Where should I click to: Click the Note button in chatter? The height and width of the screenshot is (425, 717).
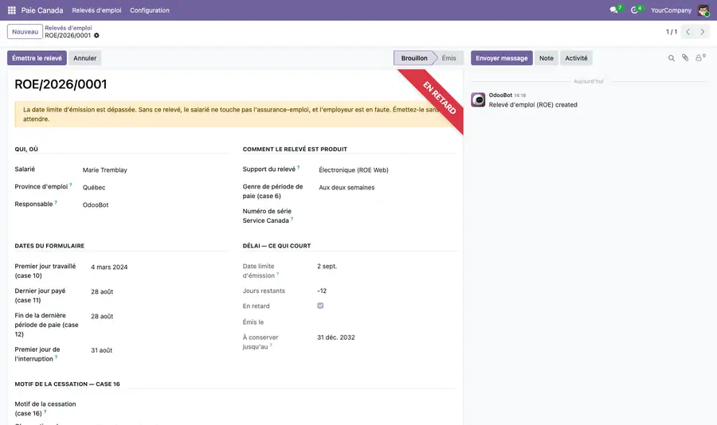546,58
